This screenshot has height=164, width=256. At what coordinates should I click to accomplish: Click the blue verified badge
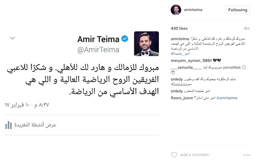coord(124,39)
